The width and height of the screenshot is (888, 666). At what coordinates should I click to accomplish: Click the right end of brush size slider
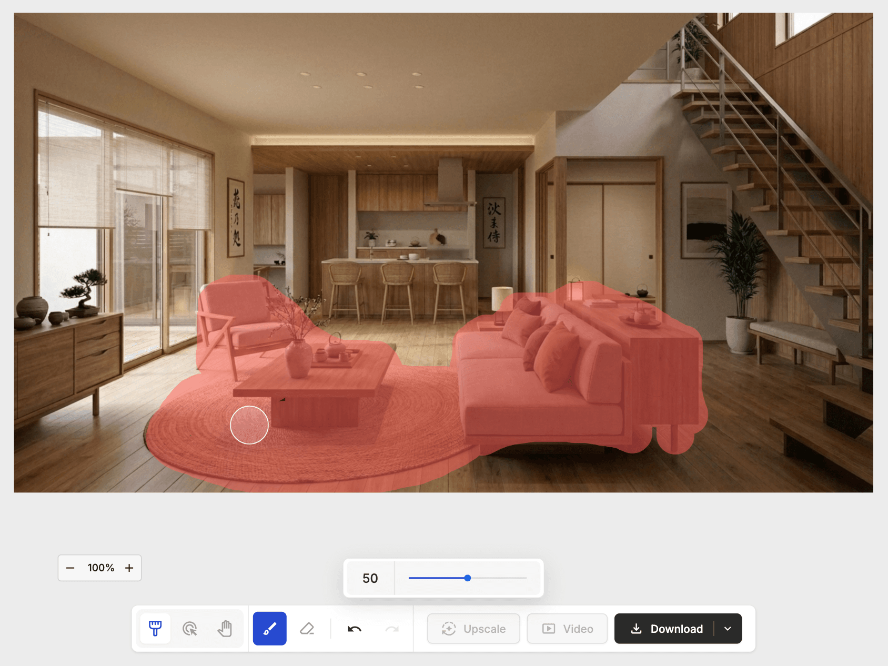tap(526, 578)
